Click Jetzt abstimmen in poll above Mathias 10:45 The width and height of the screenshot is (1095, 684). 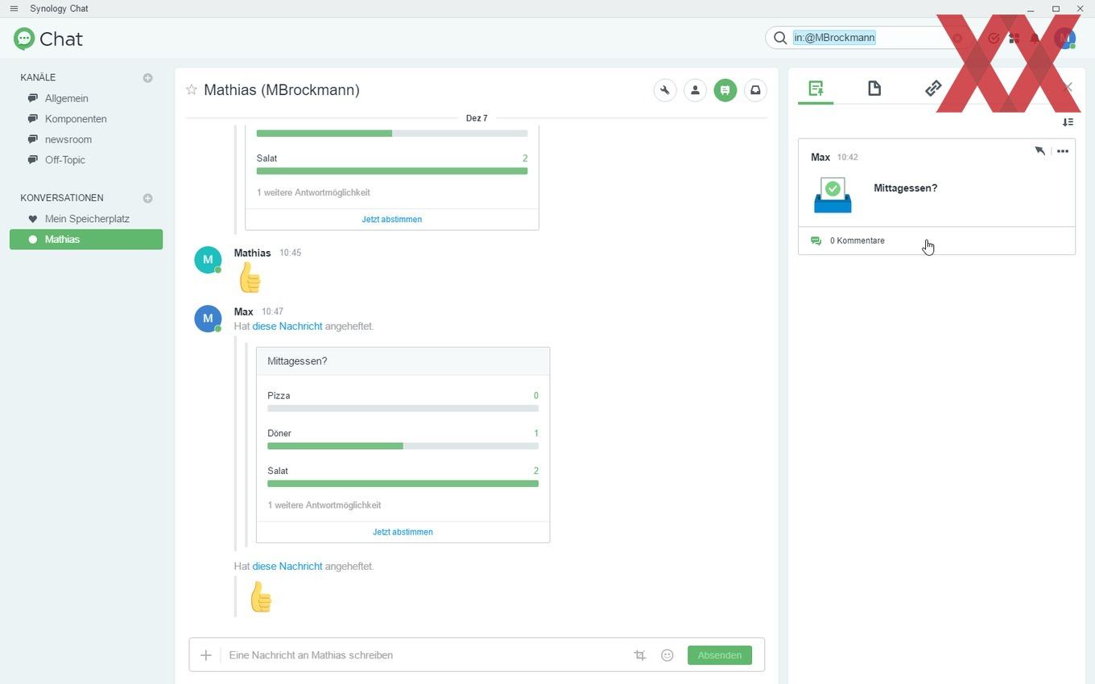tap(391, 219)
